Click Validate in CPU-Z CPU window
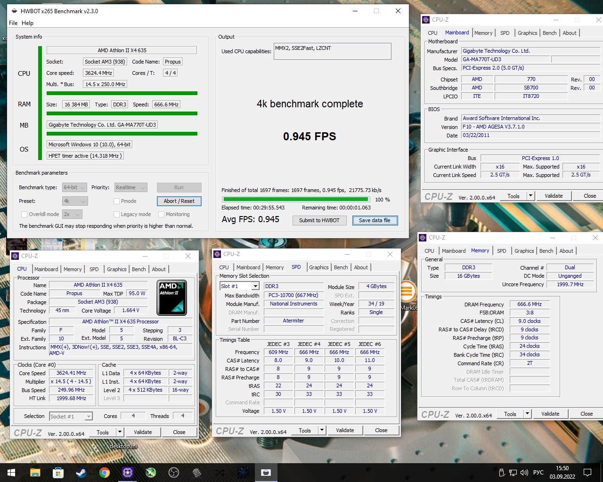This screenshot has width=603, height=482. (143, 432)
